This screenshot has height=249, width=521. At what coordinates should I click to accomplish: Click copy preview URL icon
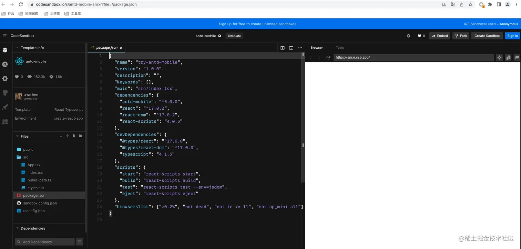[x=508, y=58]
